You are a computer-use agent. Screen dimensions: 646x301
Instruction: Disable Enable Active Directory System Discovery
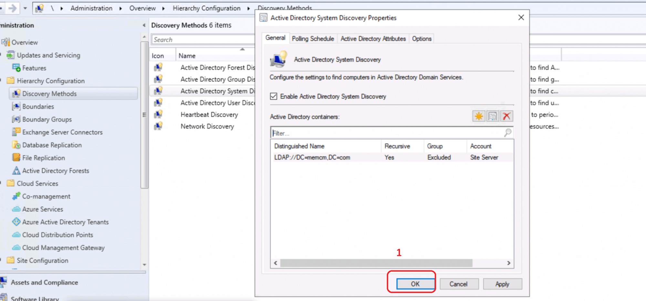273,96
